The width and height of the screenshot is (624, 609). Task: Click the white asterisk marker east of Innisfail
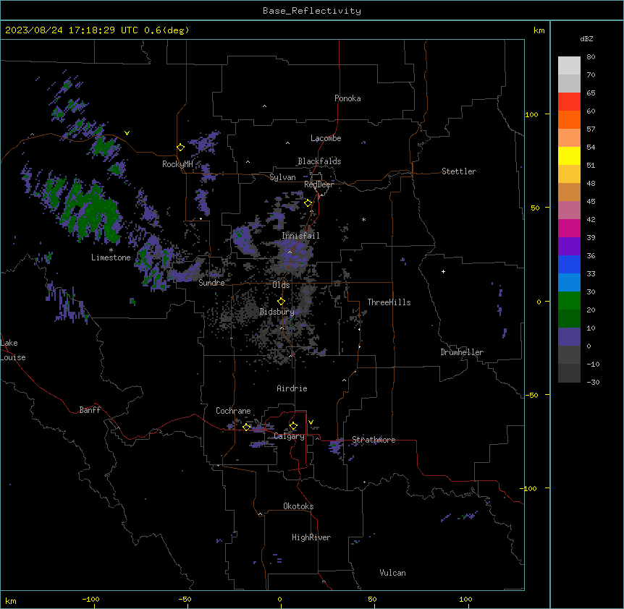[363, 219]
